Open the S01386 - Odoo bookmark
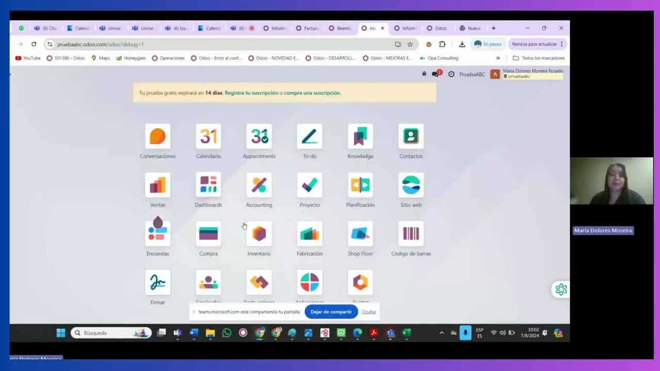660x371 pixels. pos(65,58)
